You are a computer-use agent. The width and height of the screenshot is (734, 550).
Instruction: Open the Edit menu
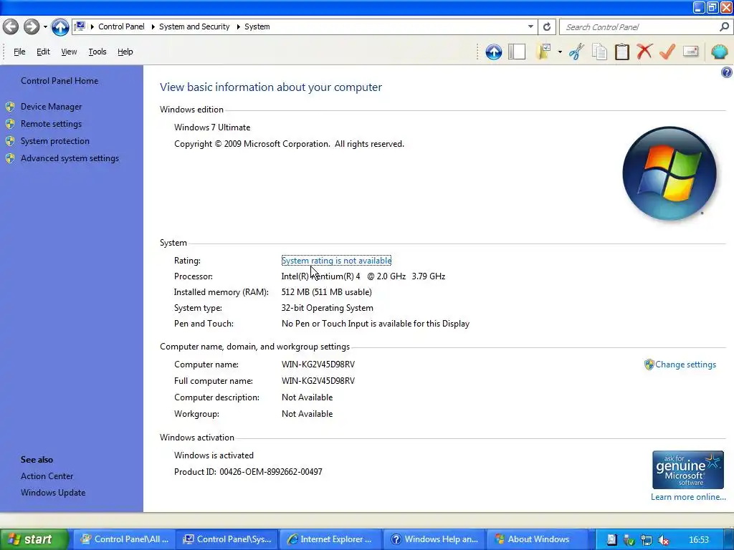click(43, 52)
